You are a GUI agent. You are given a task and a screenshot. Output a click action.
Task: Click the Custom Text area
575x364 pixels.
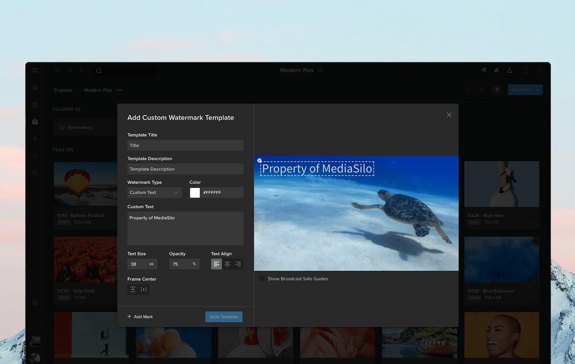pyautogui.click(x=185, y=229)
